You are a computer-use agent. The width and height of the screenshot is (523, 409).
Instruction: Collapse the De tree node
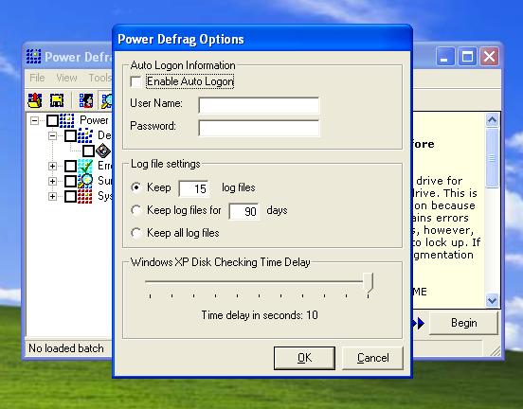pyautogui.click(x=52, y=135)
